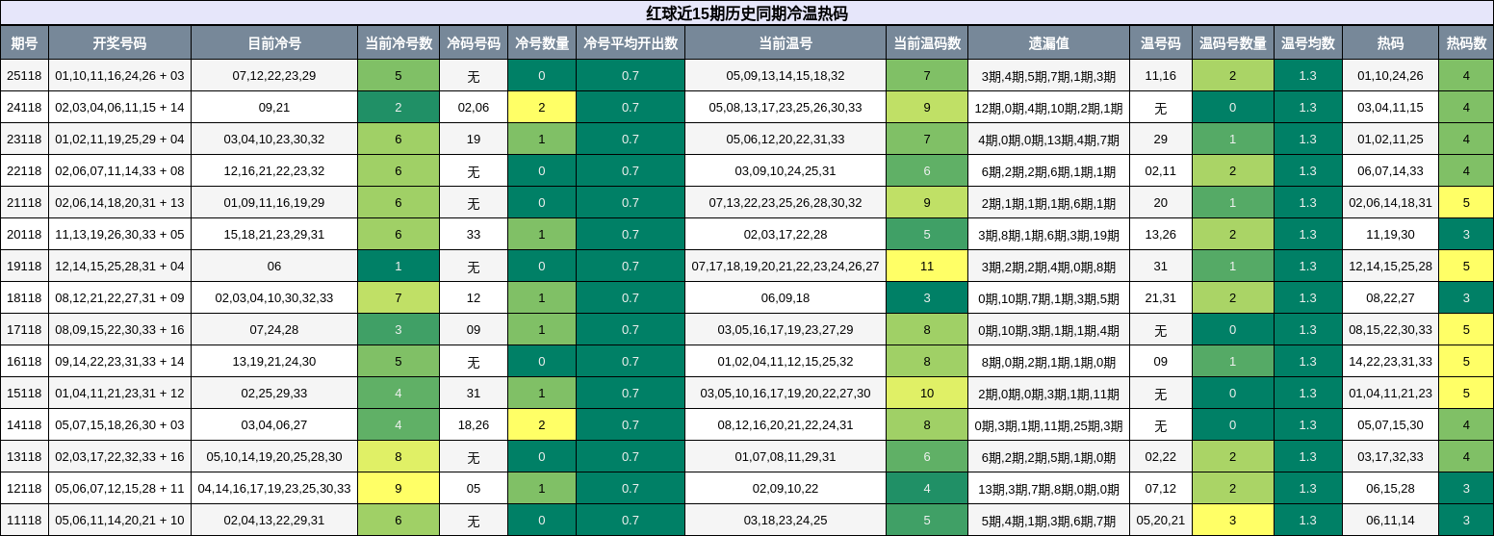1494x536 pixels.
Task: Click warm numbers cell 02,09,10,22
Action: [x=786, y=488]
